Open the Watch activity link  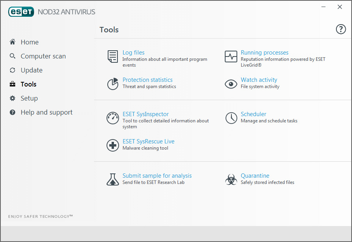click(259, 80)
